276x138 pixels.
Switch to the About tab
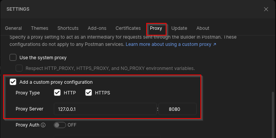pyautogui.click(x=203, y=28)
